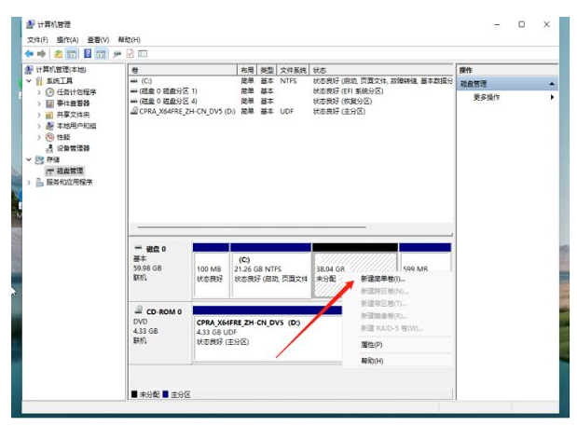Click the CD-ROM 0 disc icon

click(139, 309)
